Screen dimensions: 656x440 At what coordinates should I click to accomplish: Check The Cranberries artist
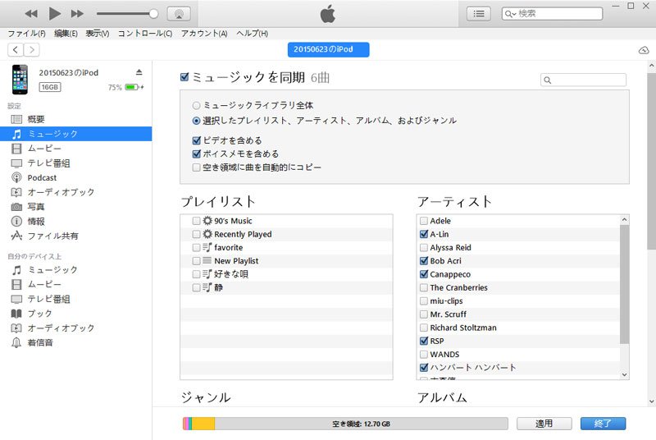point(424,287)
